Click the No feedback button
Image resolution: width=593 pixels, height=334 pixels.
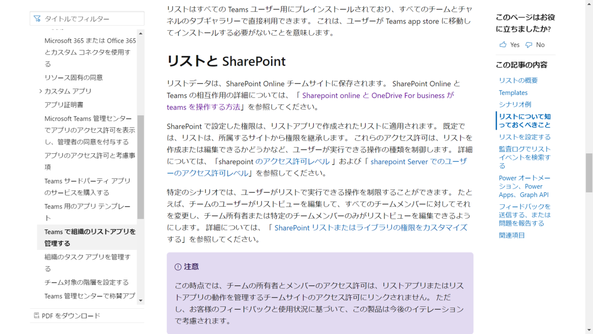535,45
